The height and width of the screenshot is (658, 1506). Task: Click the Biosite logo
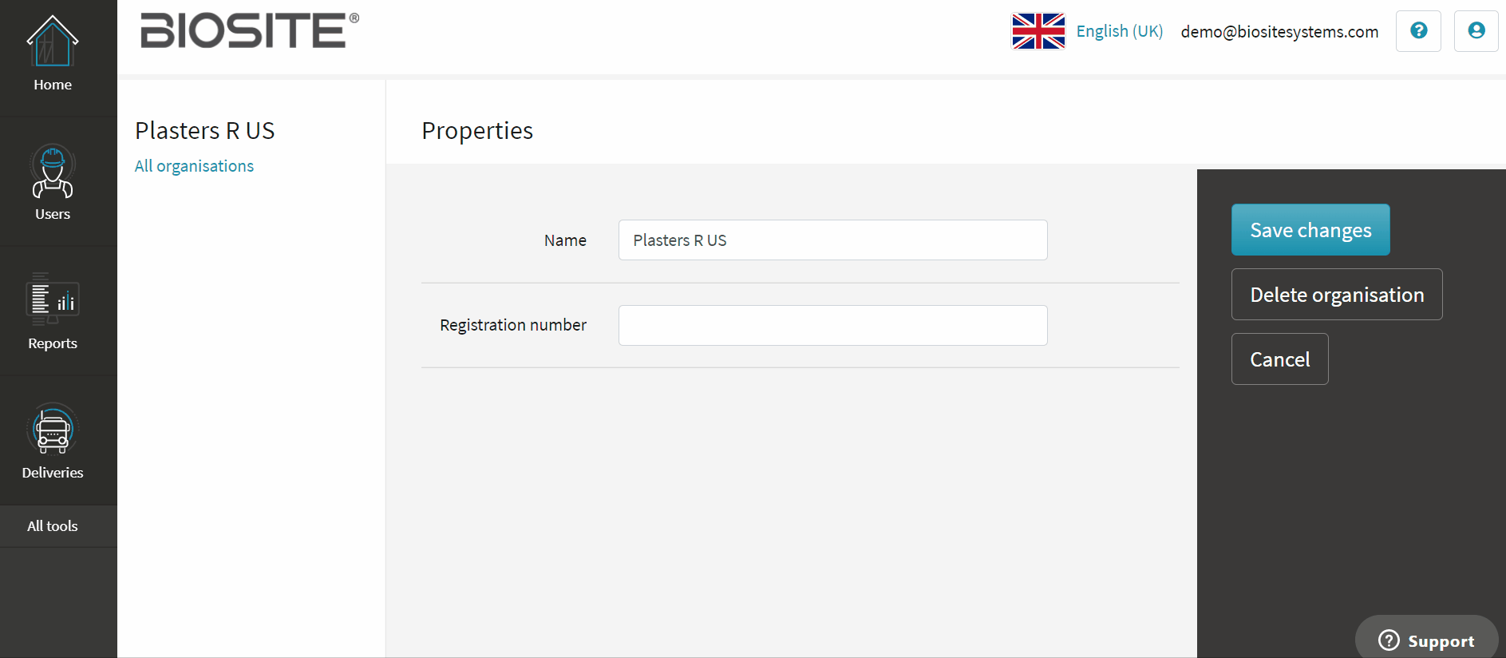click(x=250, y=30)
